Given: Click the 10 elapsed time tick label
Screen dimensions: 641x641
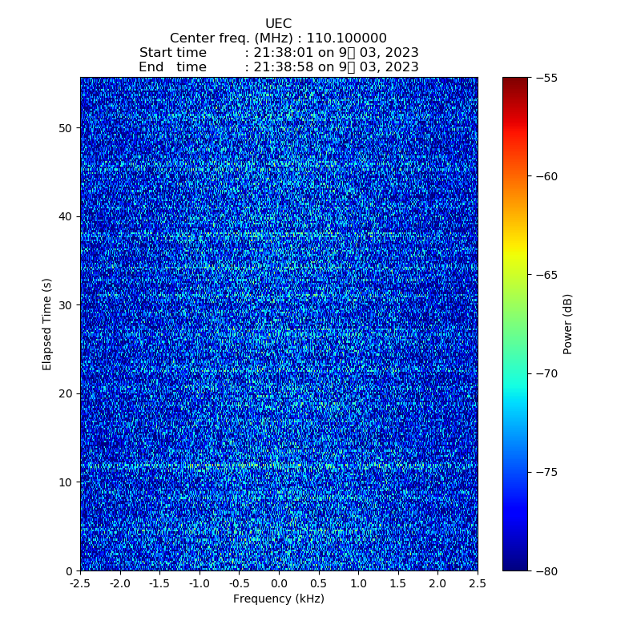Looking at the screenshot, I should [x=66, y=482].
